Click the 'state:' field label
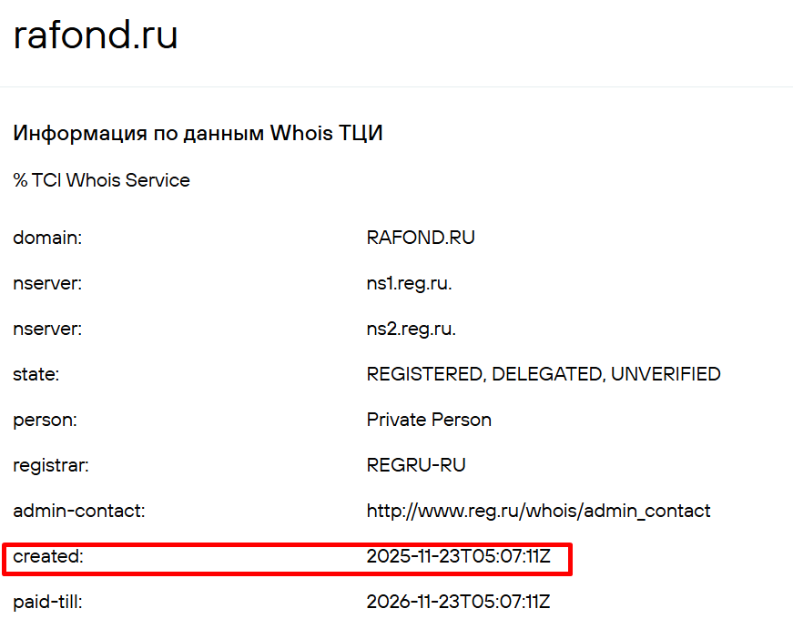Viewport: 793px width, 629px height. (x=36, y=374)
